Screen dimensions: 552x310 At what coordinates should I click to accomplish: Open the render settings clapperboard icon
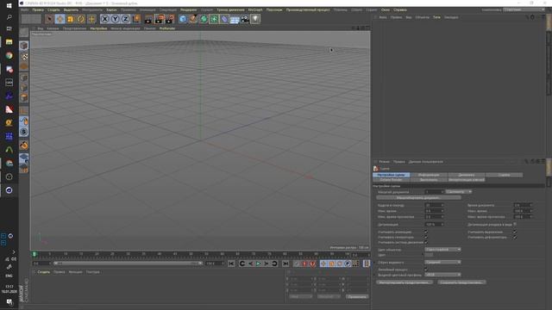point(170,19)
